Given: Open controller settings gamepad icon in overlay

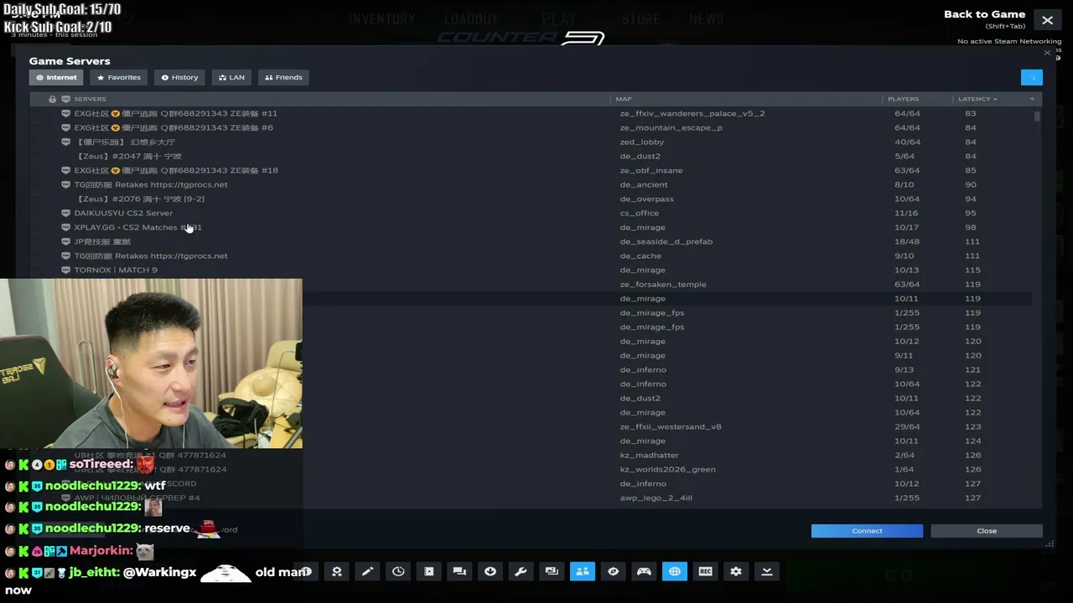Looking at the screenshot, I should pyautogui.click(x=644, y=571).
